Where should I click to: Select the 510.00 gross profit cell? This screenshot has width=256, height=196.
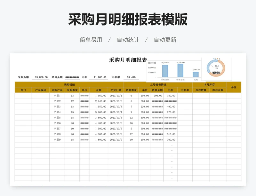pos(171,134)
